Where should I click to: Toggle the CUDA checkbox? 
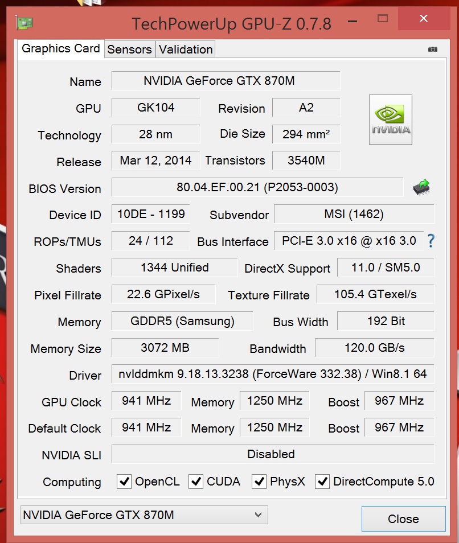point(196,482)
